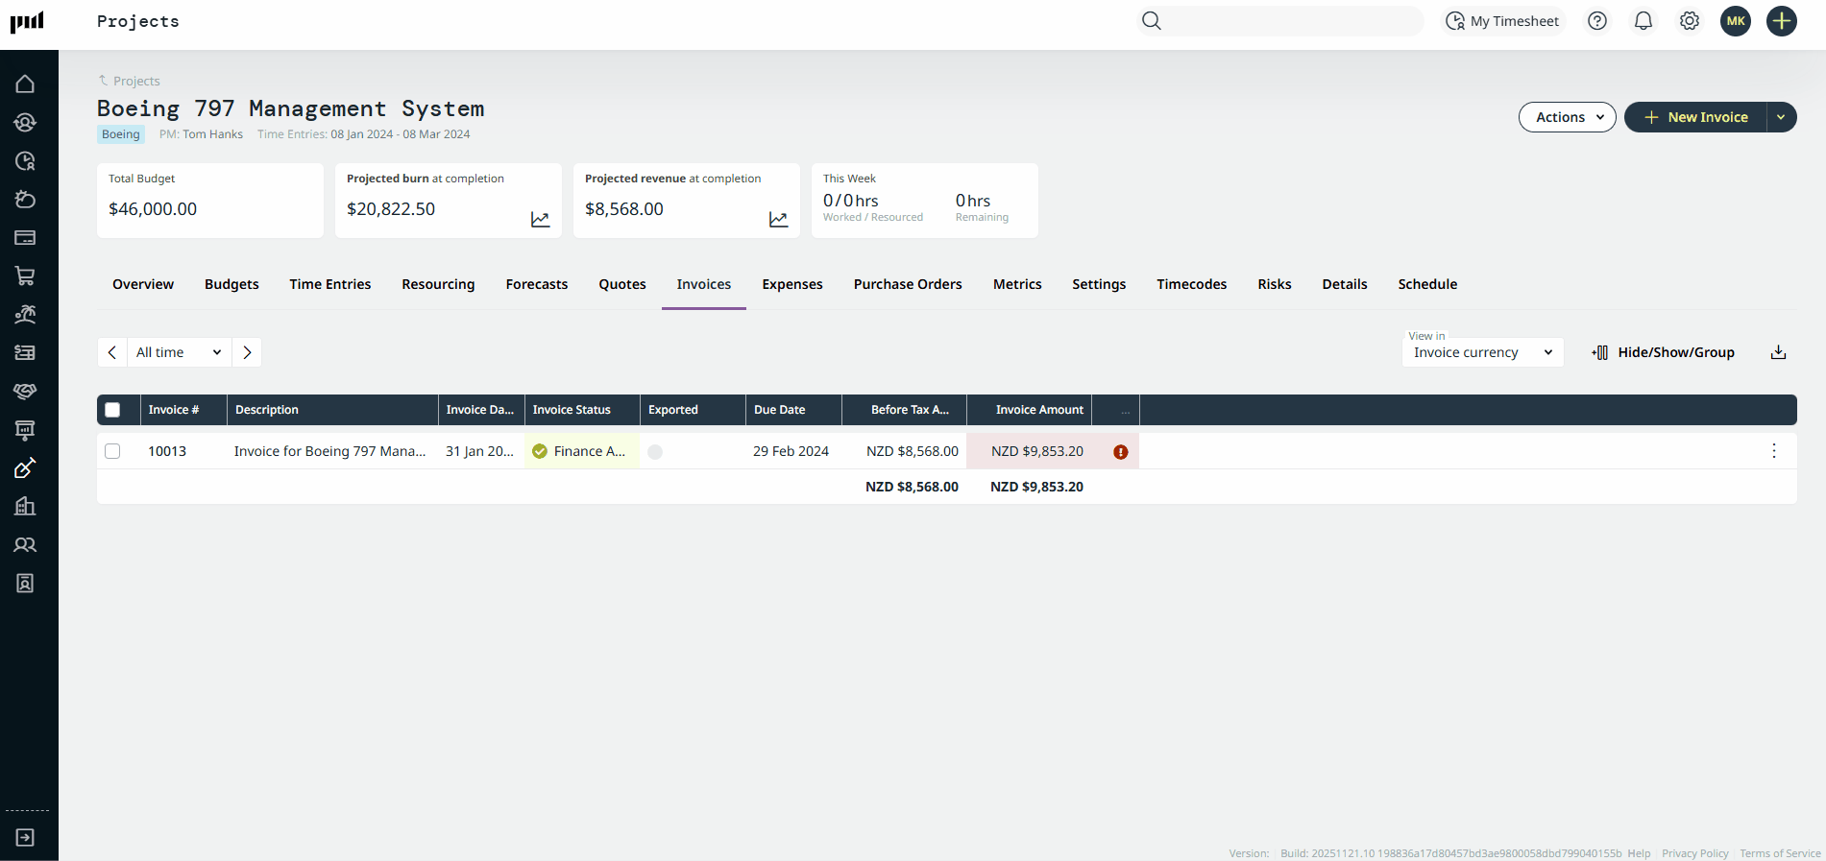Open the Terms of Service link
1826x861 pixels.
coord(1780,853)
